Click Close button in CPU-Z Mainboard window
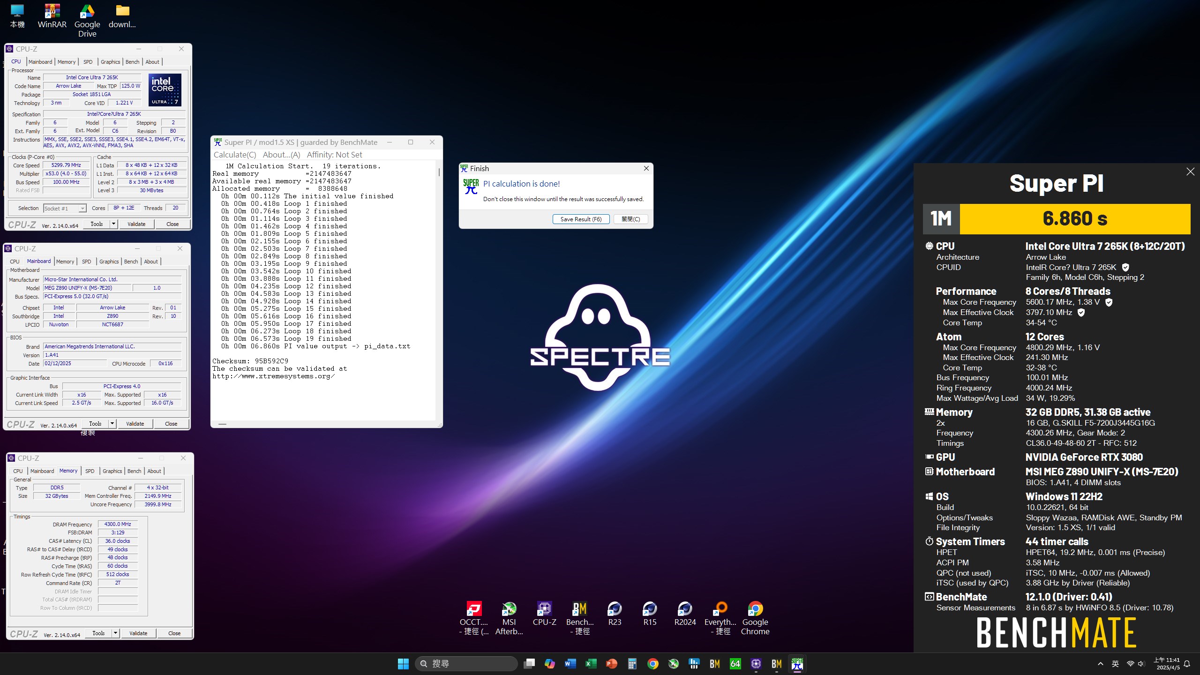1200x675 pixels. (171, 424)
